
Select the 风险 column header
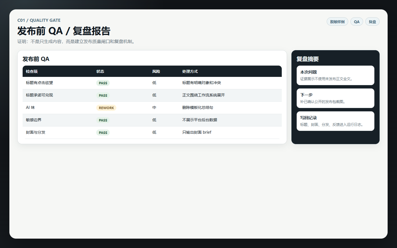point(156,71)
